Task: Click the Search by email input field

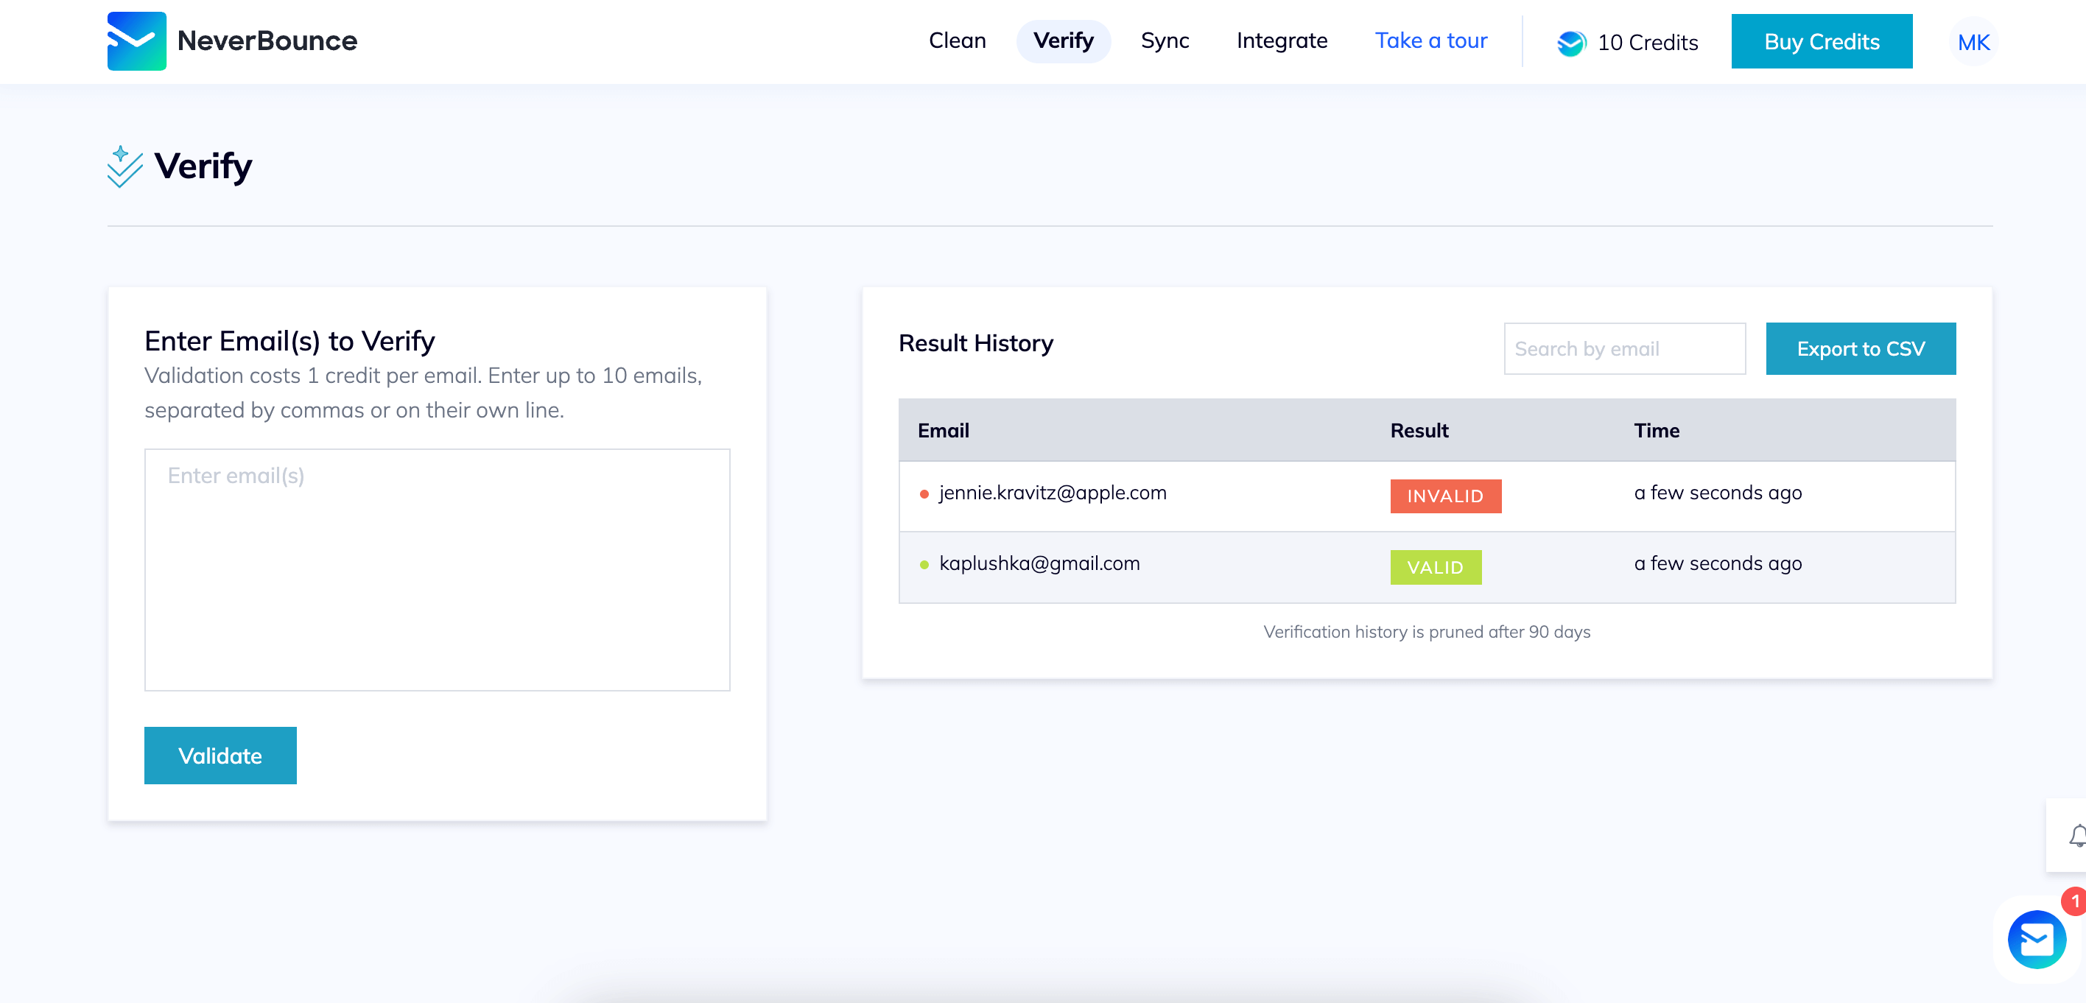Action: tap(1624, 348)
